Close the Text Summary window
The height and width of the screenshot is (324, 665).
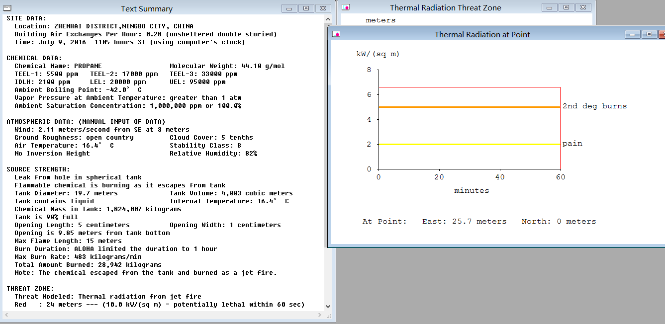click(323, 8)
